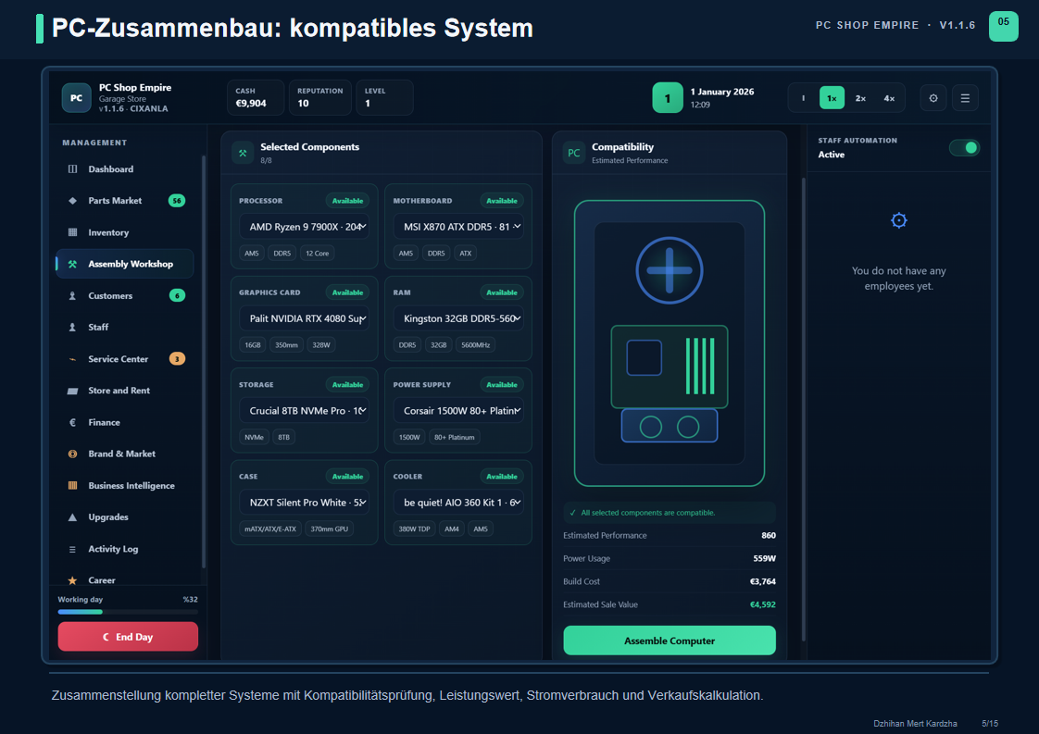Viewport: 1039px width, 734px height.
Task: Click the staff automation gear icon
Action: pyautogui.click(x=898, y=220)
